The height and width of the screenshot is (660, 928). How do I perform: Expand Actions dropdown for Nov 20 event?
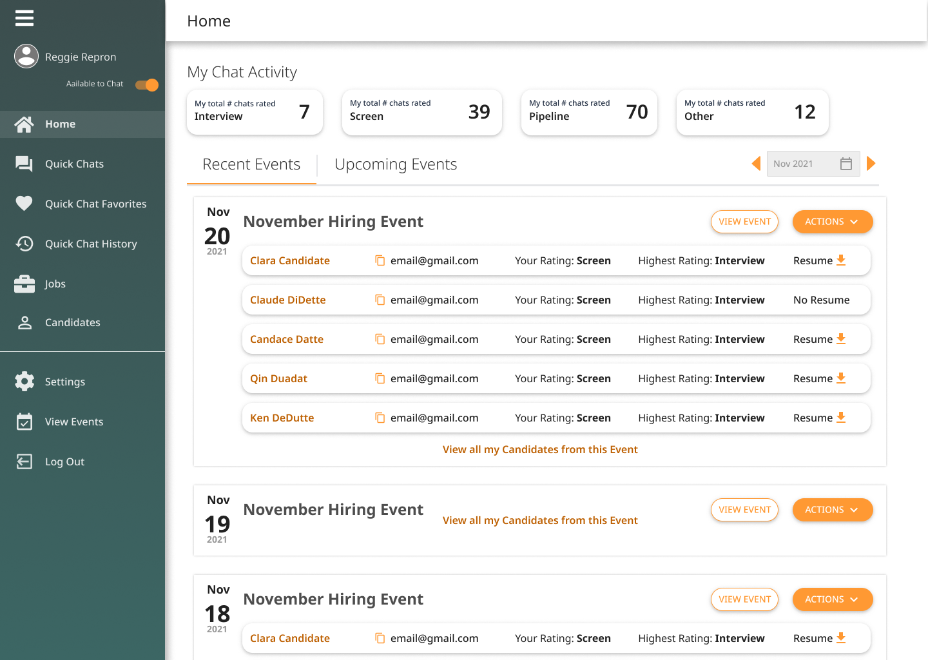point(832,222)
